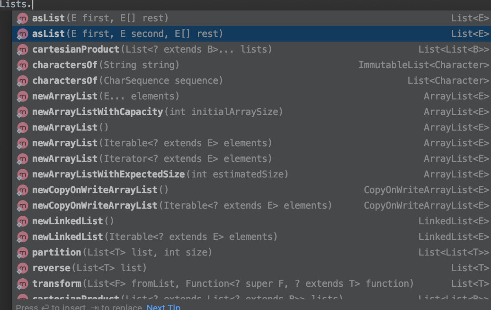Click method icon beside charactersOf(String string)
491x310 pixels.
22,65
